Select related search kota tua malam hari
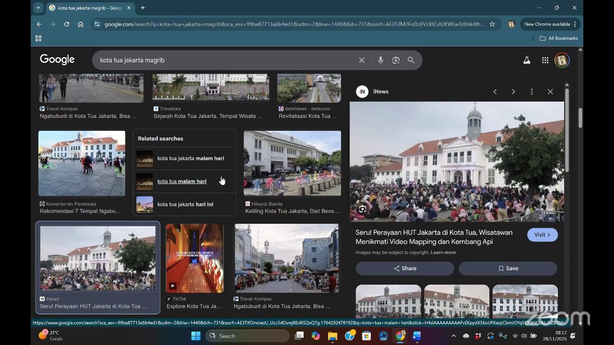The image size is (614, 345). coord(185,181)
